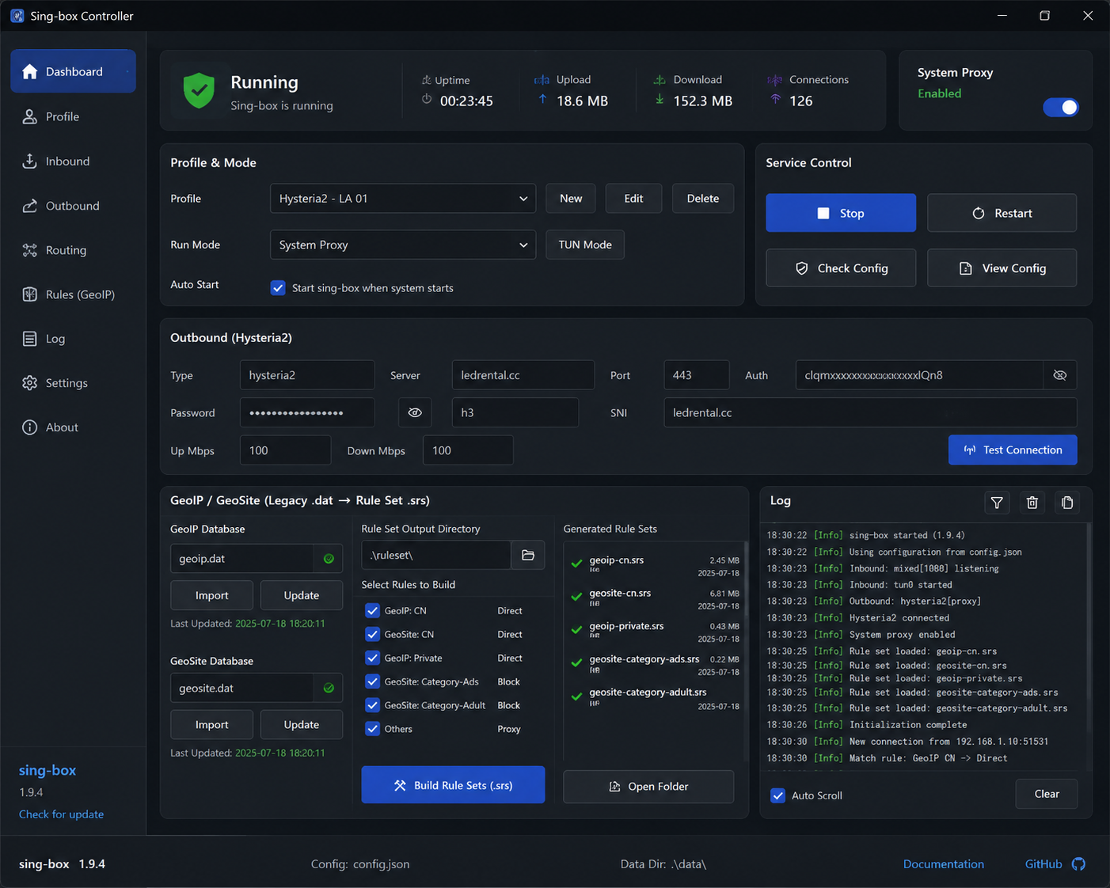The height and width of the screenshot is (888, 1110).
Task: Click the Outbound share-arrow icon
Action: coord(30,206)
